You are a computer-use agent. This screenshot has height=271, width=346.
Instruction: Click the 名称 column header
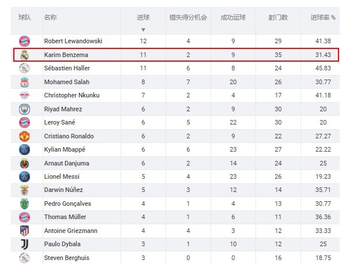click(x=51, y=17)
